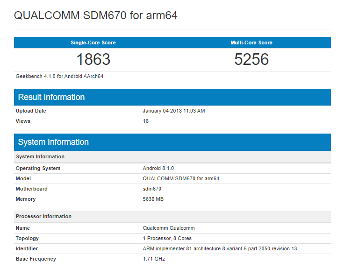344x269 pixels.
Task: Click the multi-core score value 5256
Action: pos(251,59)
